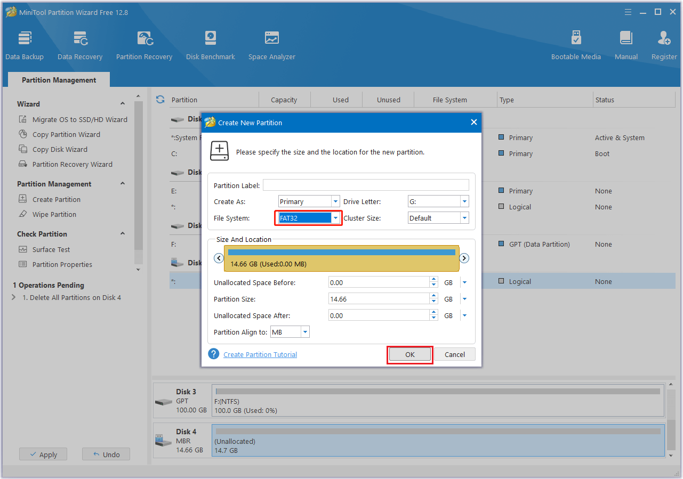Image resolution: width=683 pixels, height=479 pixels.
Task: Click the Unallocated Space Before value field
Action: 379,282
